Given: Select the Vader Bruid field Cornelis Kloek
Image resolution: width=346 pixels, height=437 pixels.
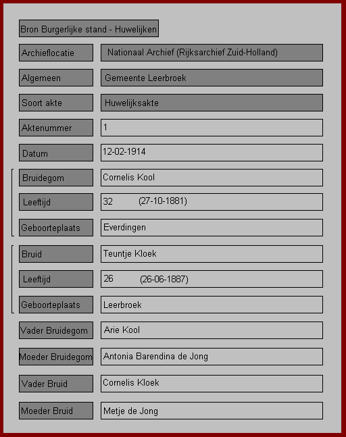Looking at the screenshot, I should coord(212,384).
